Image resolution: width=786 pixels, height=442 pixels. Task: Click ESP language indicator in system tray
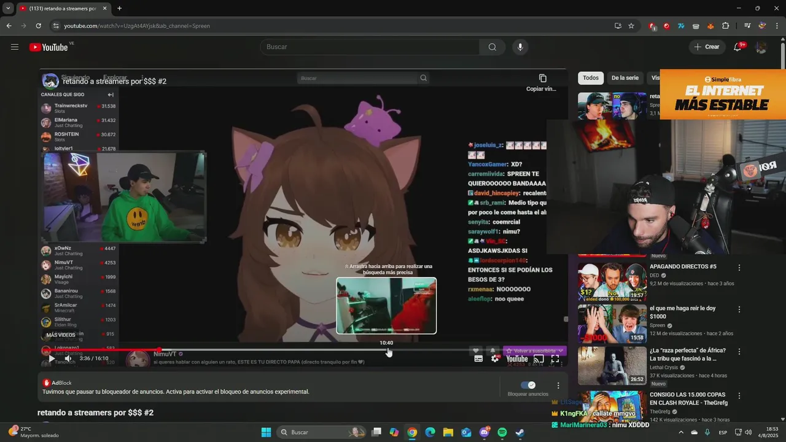pos(723,432)
